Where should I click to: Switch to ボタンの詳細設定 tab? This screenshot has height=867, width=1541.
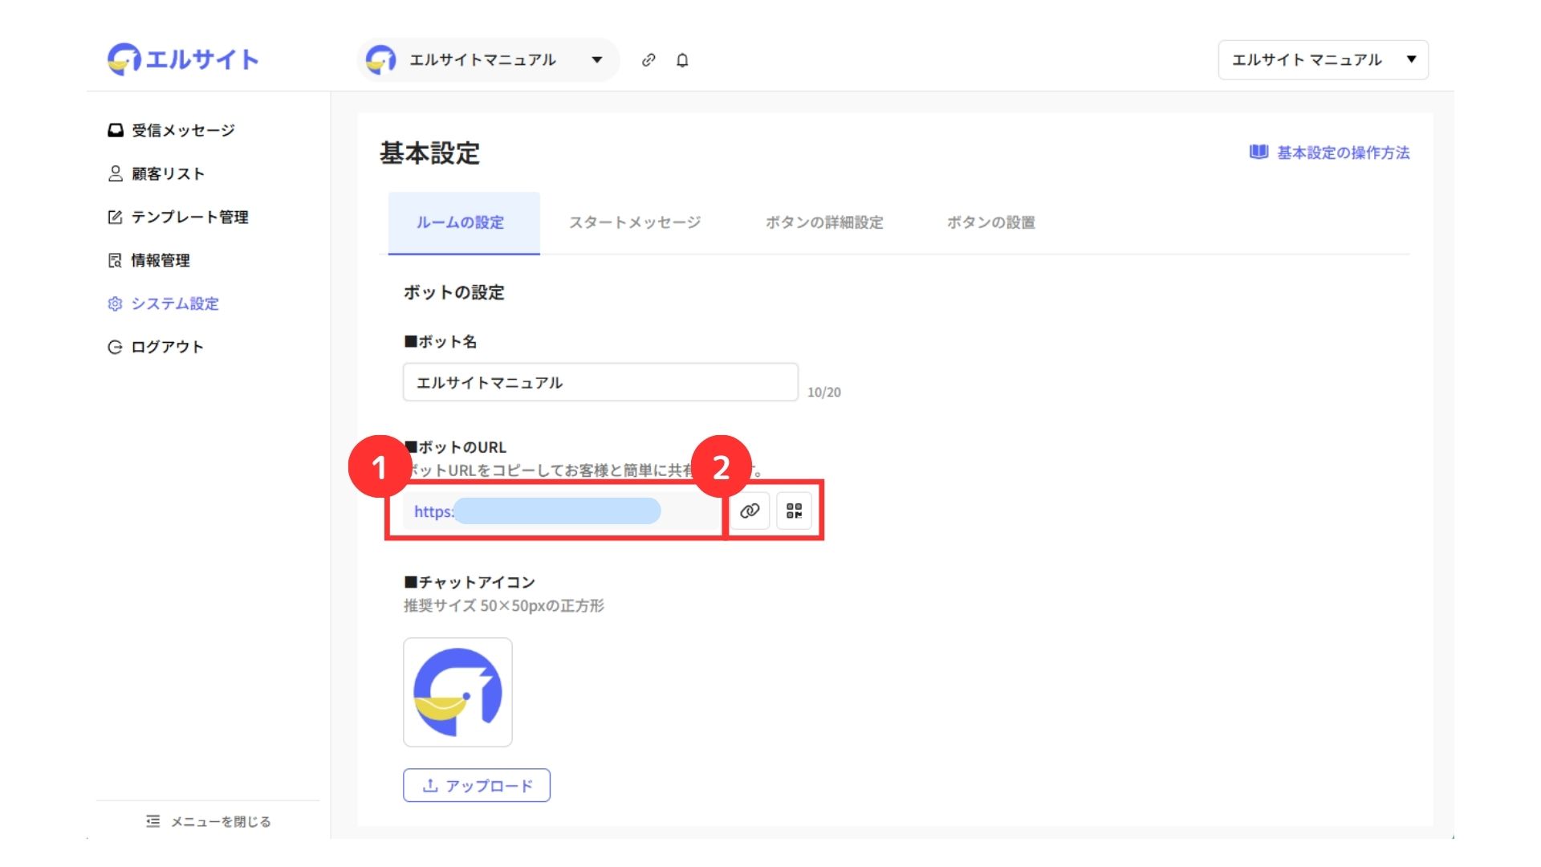tap(823, 222)
